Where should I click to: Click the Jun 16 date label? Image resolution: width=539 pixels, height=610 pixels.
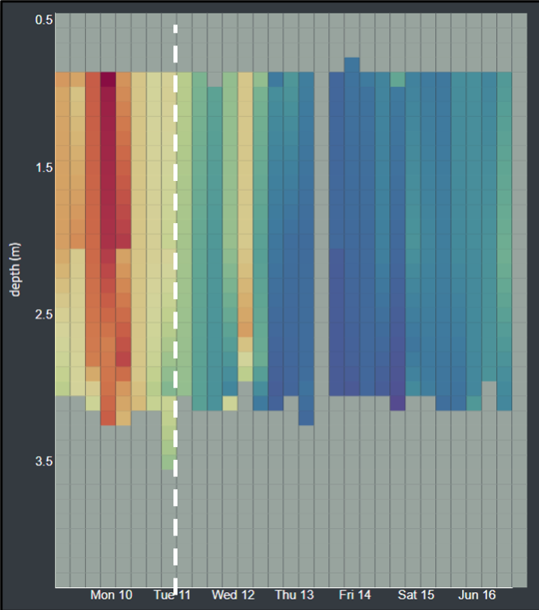[x=477, y=595]
